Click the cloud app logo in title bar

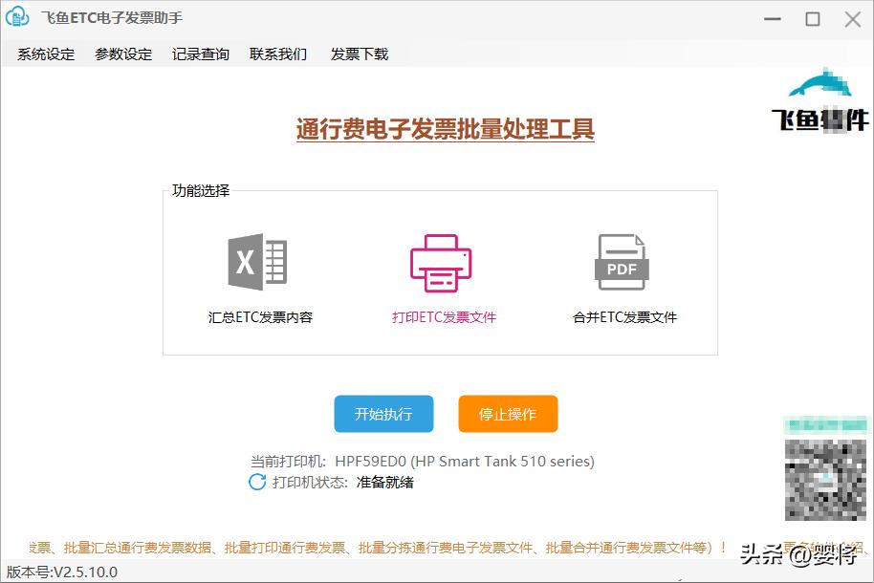click(x=17, y=17)
